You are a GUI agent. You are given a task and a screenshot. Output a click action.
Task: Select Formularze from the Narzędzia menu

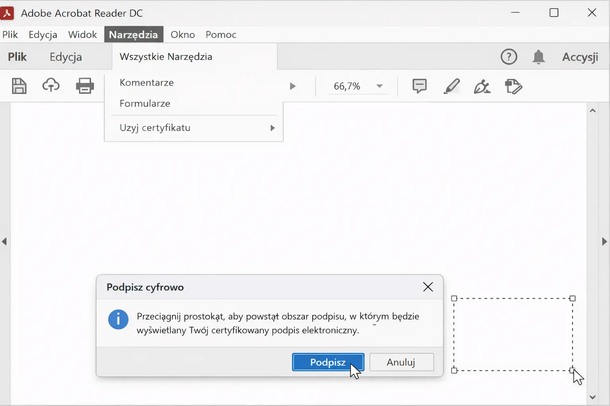(x=145, y=103)
